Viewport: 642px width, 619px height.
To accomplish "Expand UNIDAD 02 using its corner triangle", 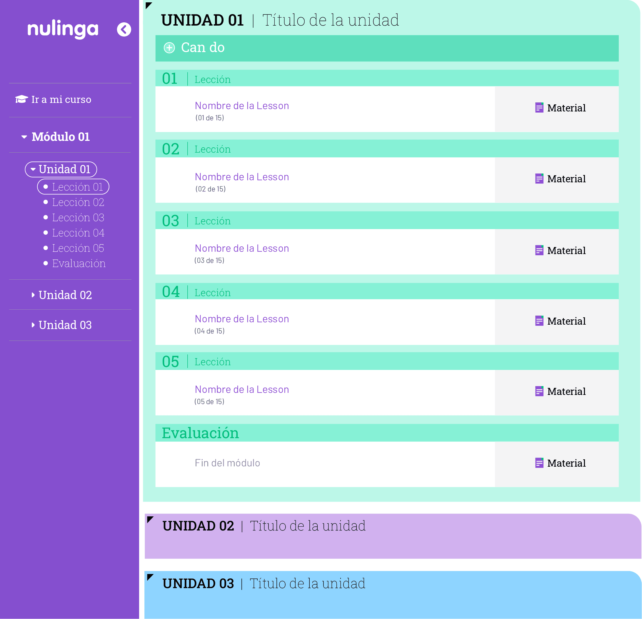I will [150, 519].
